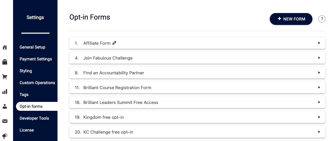The height and width of the screenshot is (141, 332).
Task: Open the envelope mail icon
Action: pyautogui.click(x=5, y=121)
